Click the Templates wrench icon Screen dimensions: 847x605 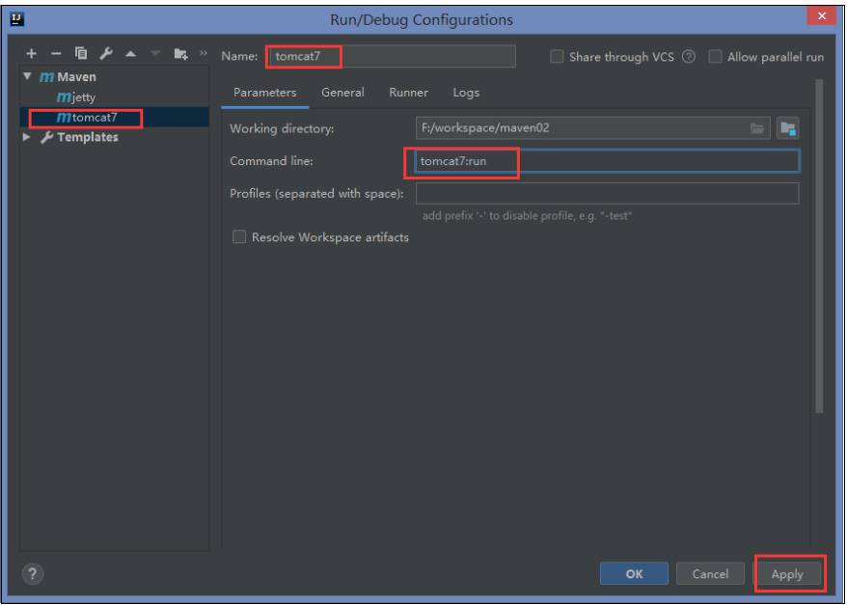pos(47,137)
